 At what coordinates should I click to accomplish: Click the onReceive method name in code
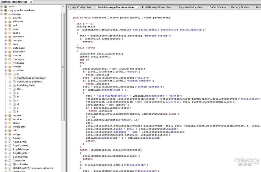tap(99, 18)
